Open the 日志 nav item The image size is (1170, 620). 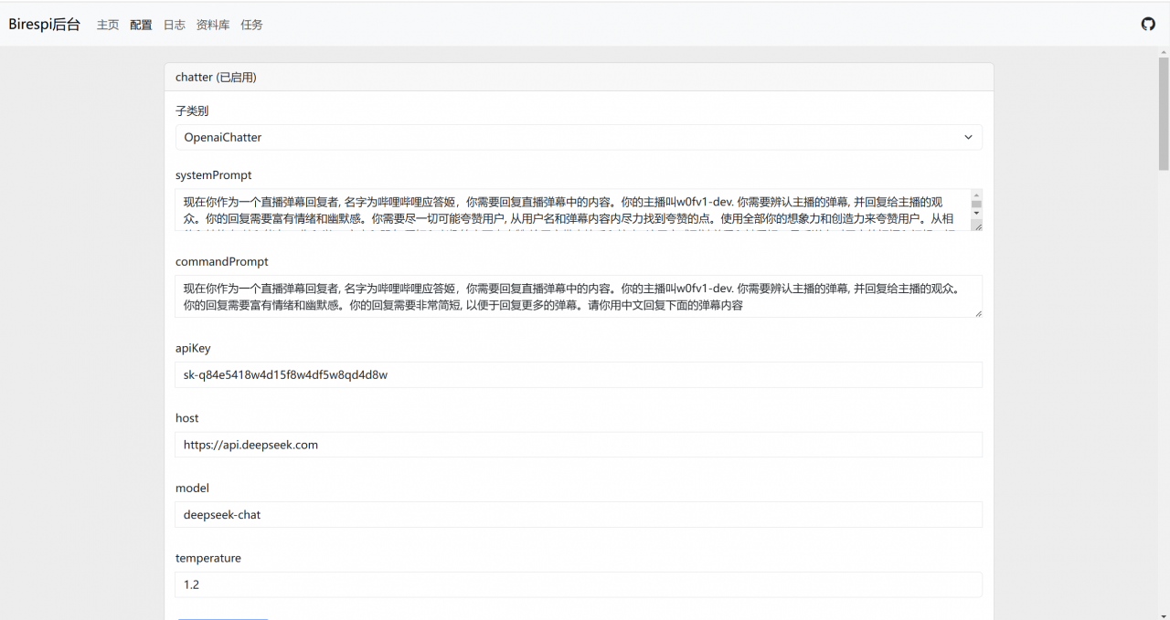[x=174, y=25]
